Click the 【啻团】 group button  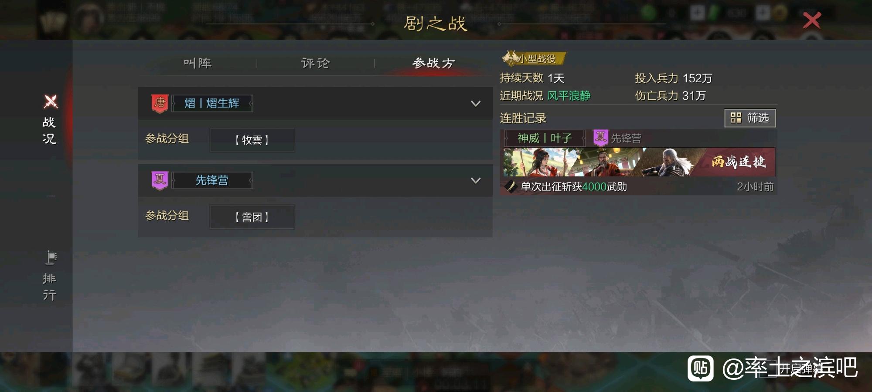click(x=252, y=217)
